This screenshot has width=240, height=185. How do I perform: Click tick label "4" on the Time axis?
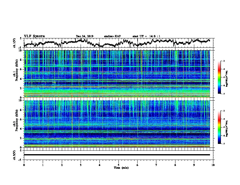[100, 165]
